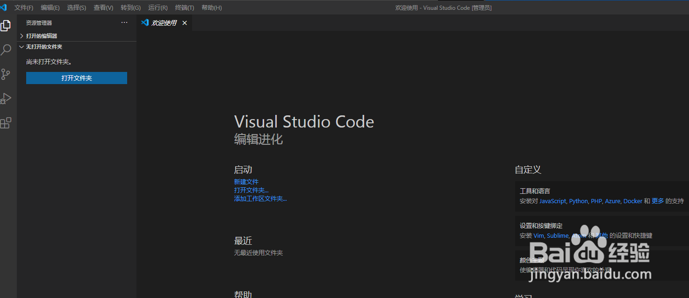Click the PHP language link
This screenshot has width=689, height=298.
click(x=596, y=201)
